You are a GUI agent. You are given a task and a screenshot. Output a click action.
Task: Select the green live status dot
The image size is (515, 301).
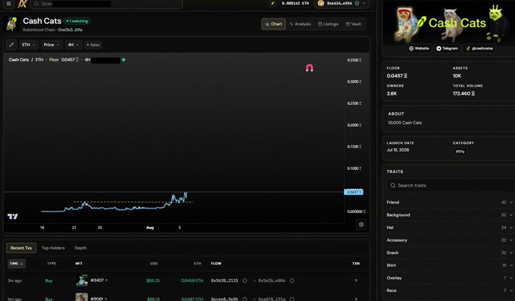123,60
